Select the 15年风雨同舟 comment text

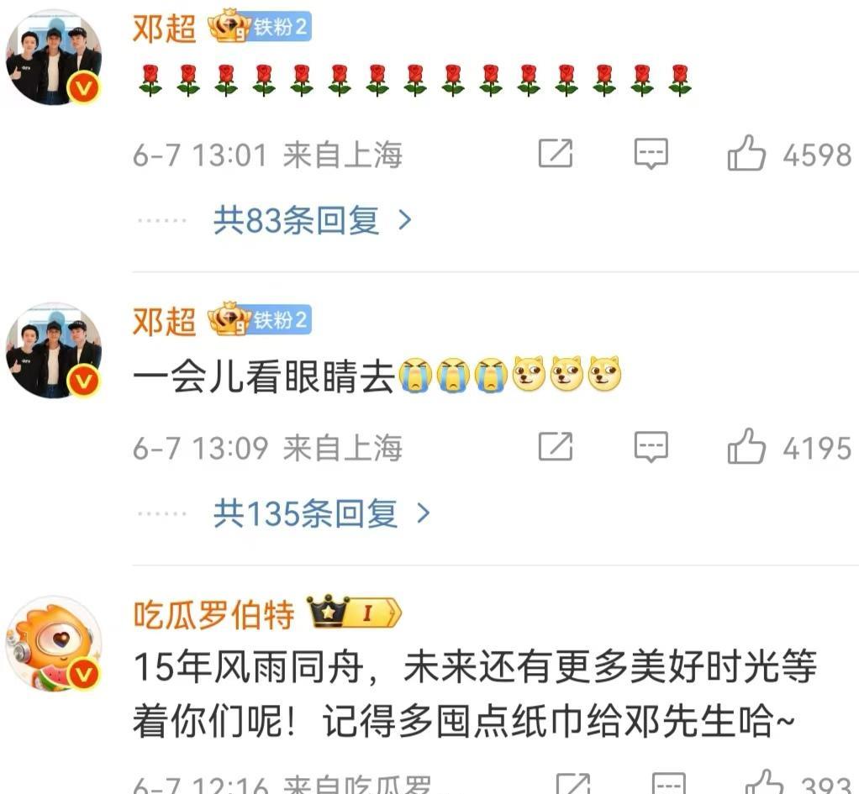tap(475, 693)
